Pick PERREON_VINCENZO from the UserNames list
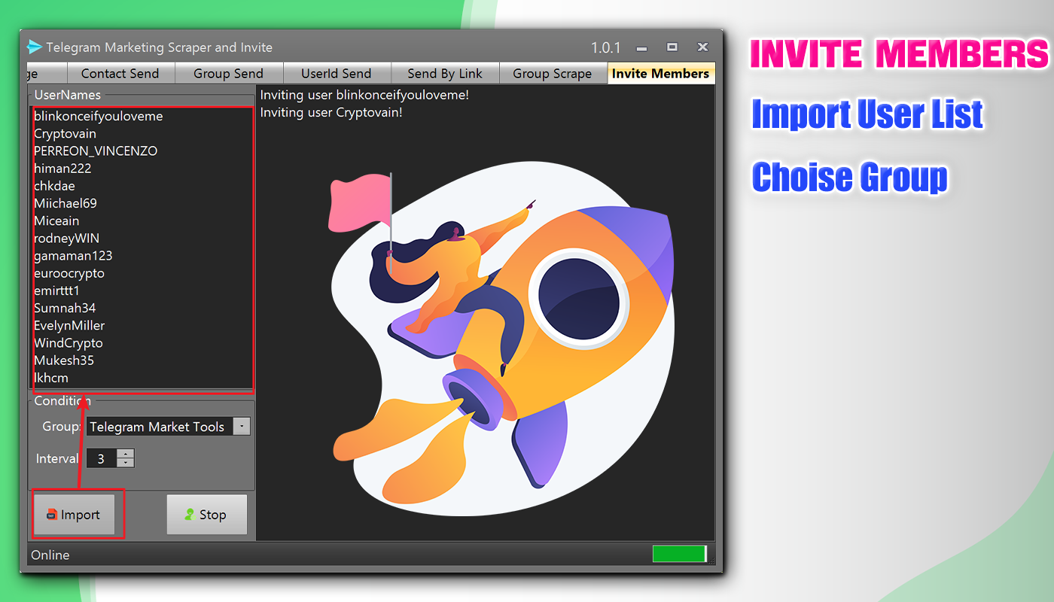 click(96, 151)
